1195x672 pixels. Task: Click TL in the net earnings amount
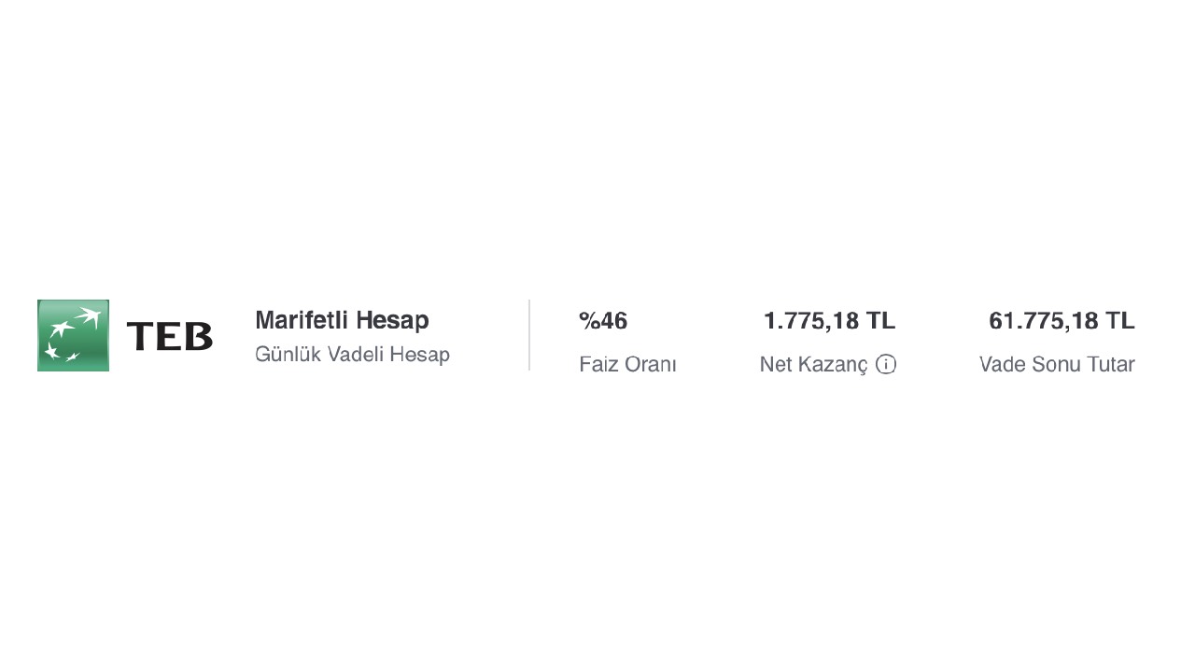point(880,321)
